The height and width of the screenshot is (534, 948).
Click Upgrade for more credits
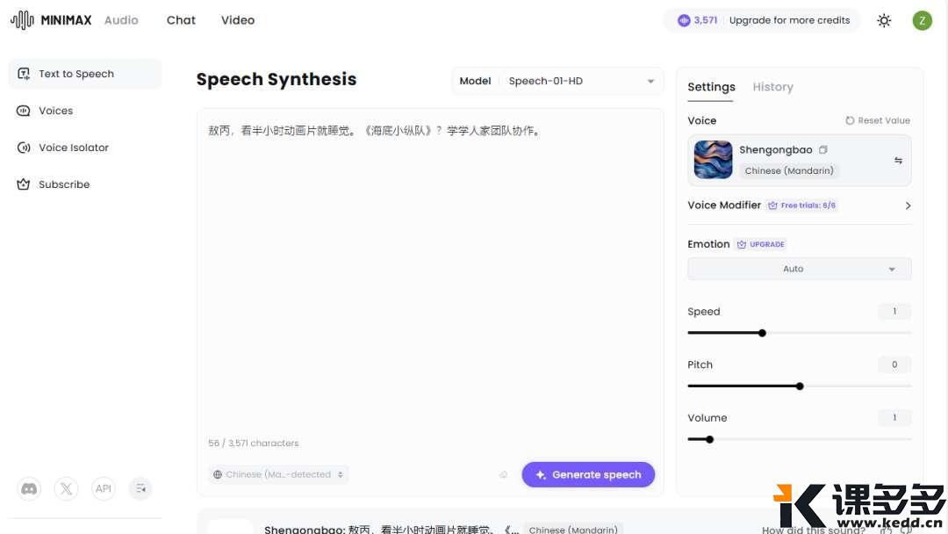point(789,20)
